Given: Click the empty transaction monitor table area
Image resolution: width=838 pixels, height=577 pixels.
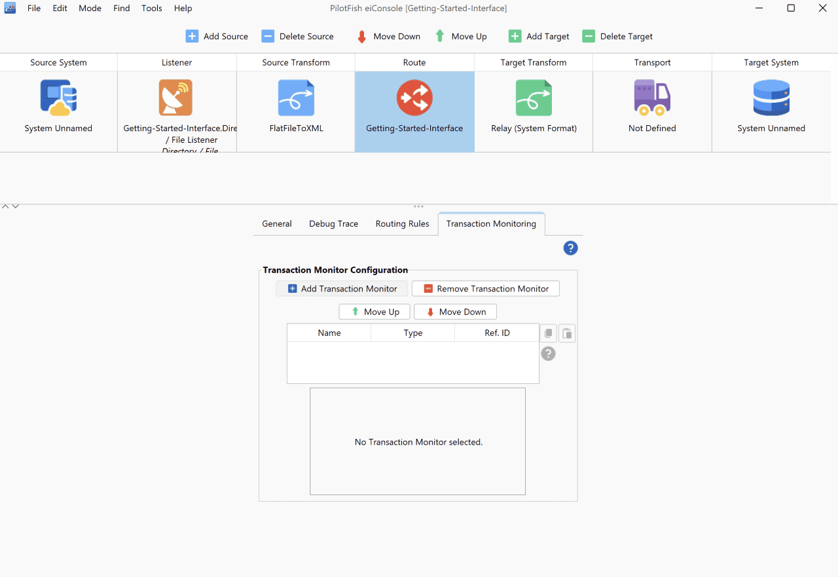Looking at the screenshot, I should click(x=413, y=362).
